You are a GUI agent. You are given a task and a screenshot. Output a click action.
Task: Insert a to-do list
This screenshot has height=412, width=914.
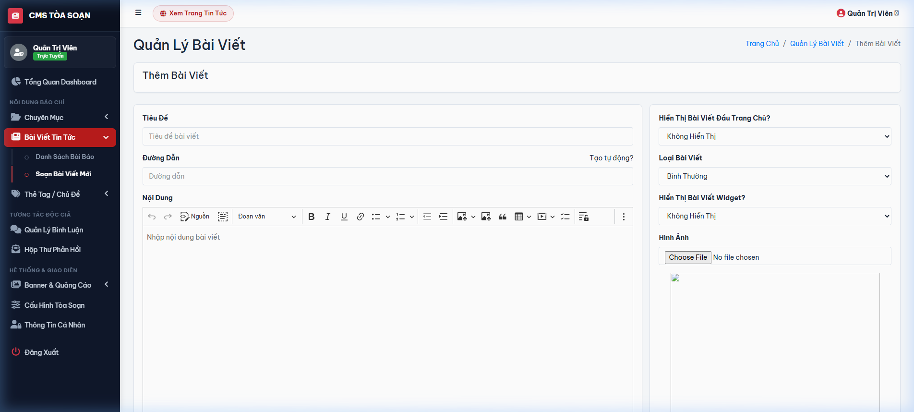(x=565, y=217)
